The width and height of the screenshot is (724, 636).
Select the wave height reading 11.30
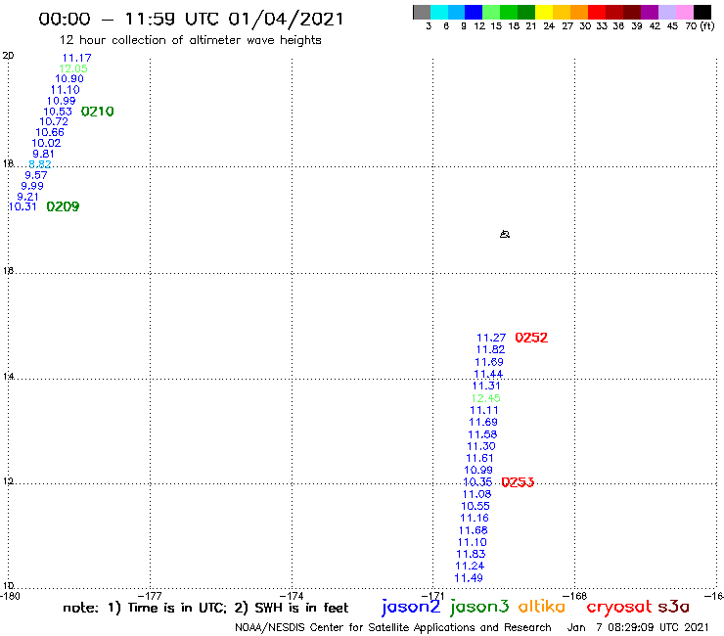pos(480,446)
